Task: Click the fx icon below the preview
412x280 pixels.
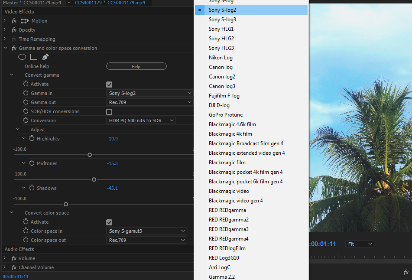Action: click(x=406, y=272)
